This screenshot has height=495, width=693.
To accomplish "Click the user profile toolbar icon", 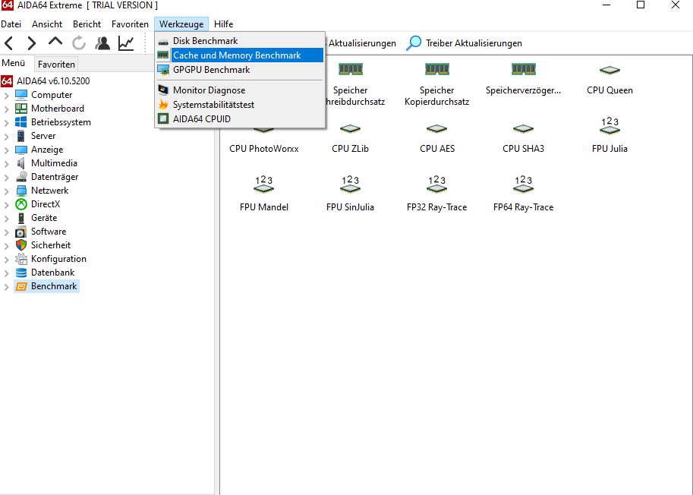I will click(102, 43).
